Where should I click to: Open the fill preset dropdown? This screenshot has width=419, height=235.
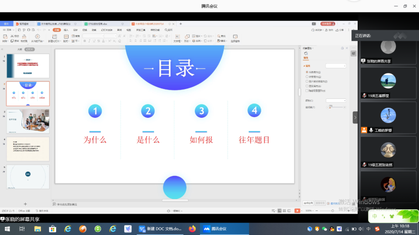pyautogui.click(x=336, y=66)
